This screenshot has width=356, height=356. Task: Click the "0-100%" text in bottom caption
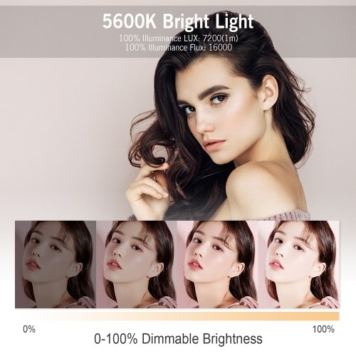[x=115, y=339]
